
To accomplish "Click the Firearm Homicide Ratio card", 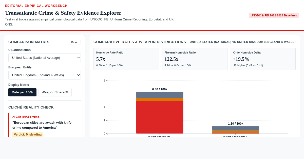I will (195, 59).
